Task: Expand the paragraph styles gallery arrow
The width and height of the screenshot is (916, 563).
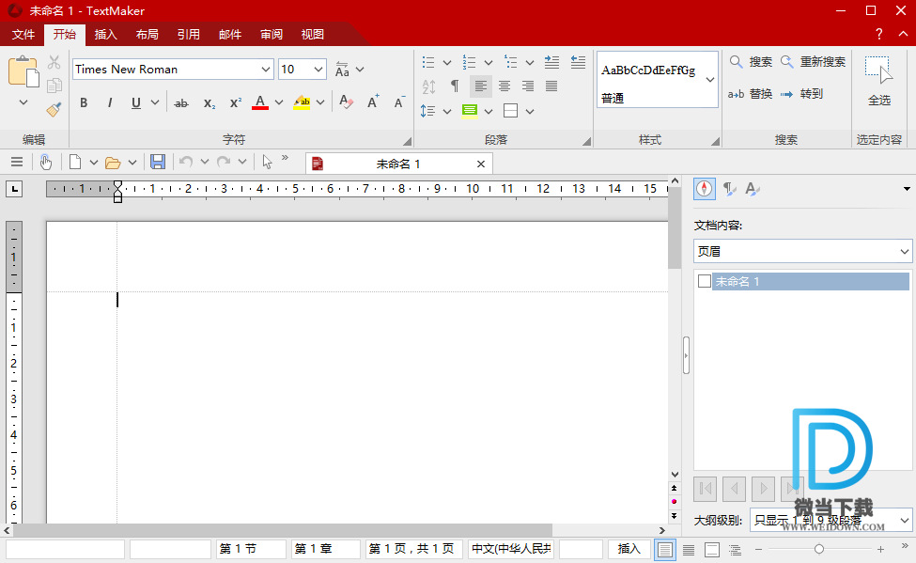Action: click(710, 80)
